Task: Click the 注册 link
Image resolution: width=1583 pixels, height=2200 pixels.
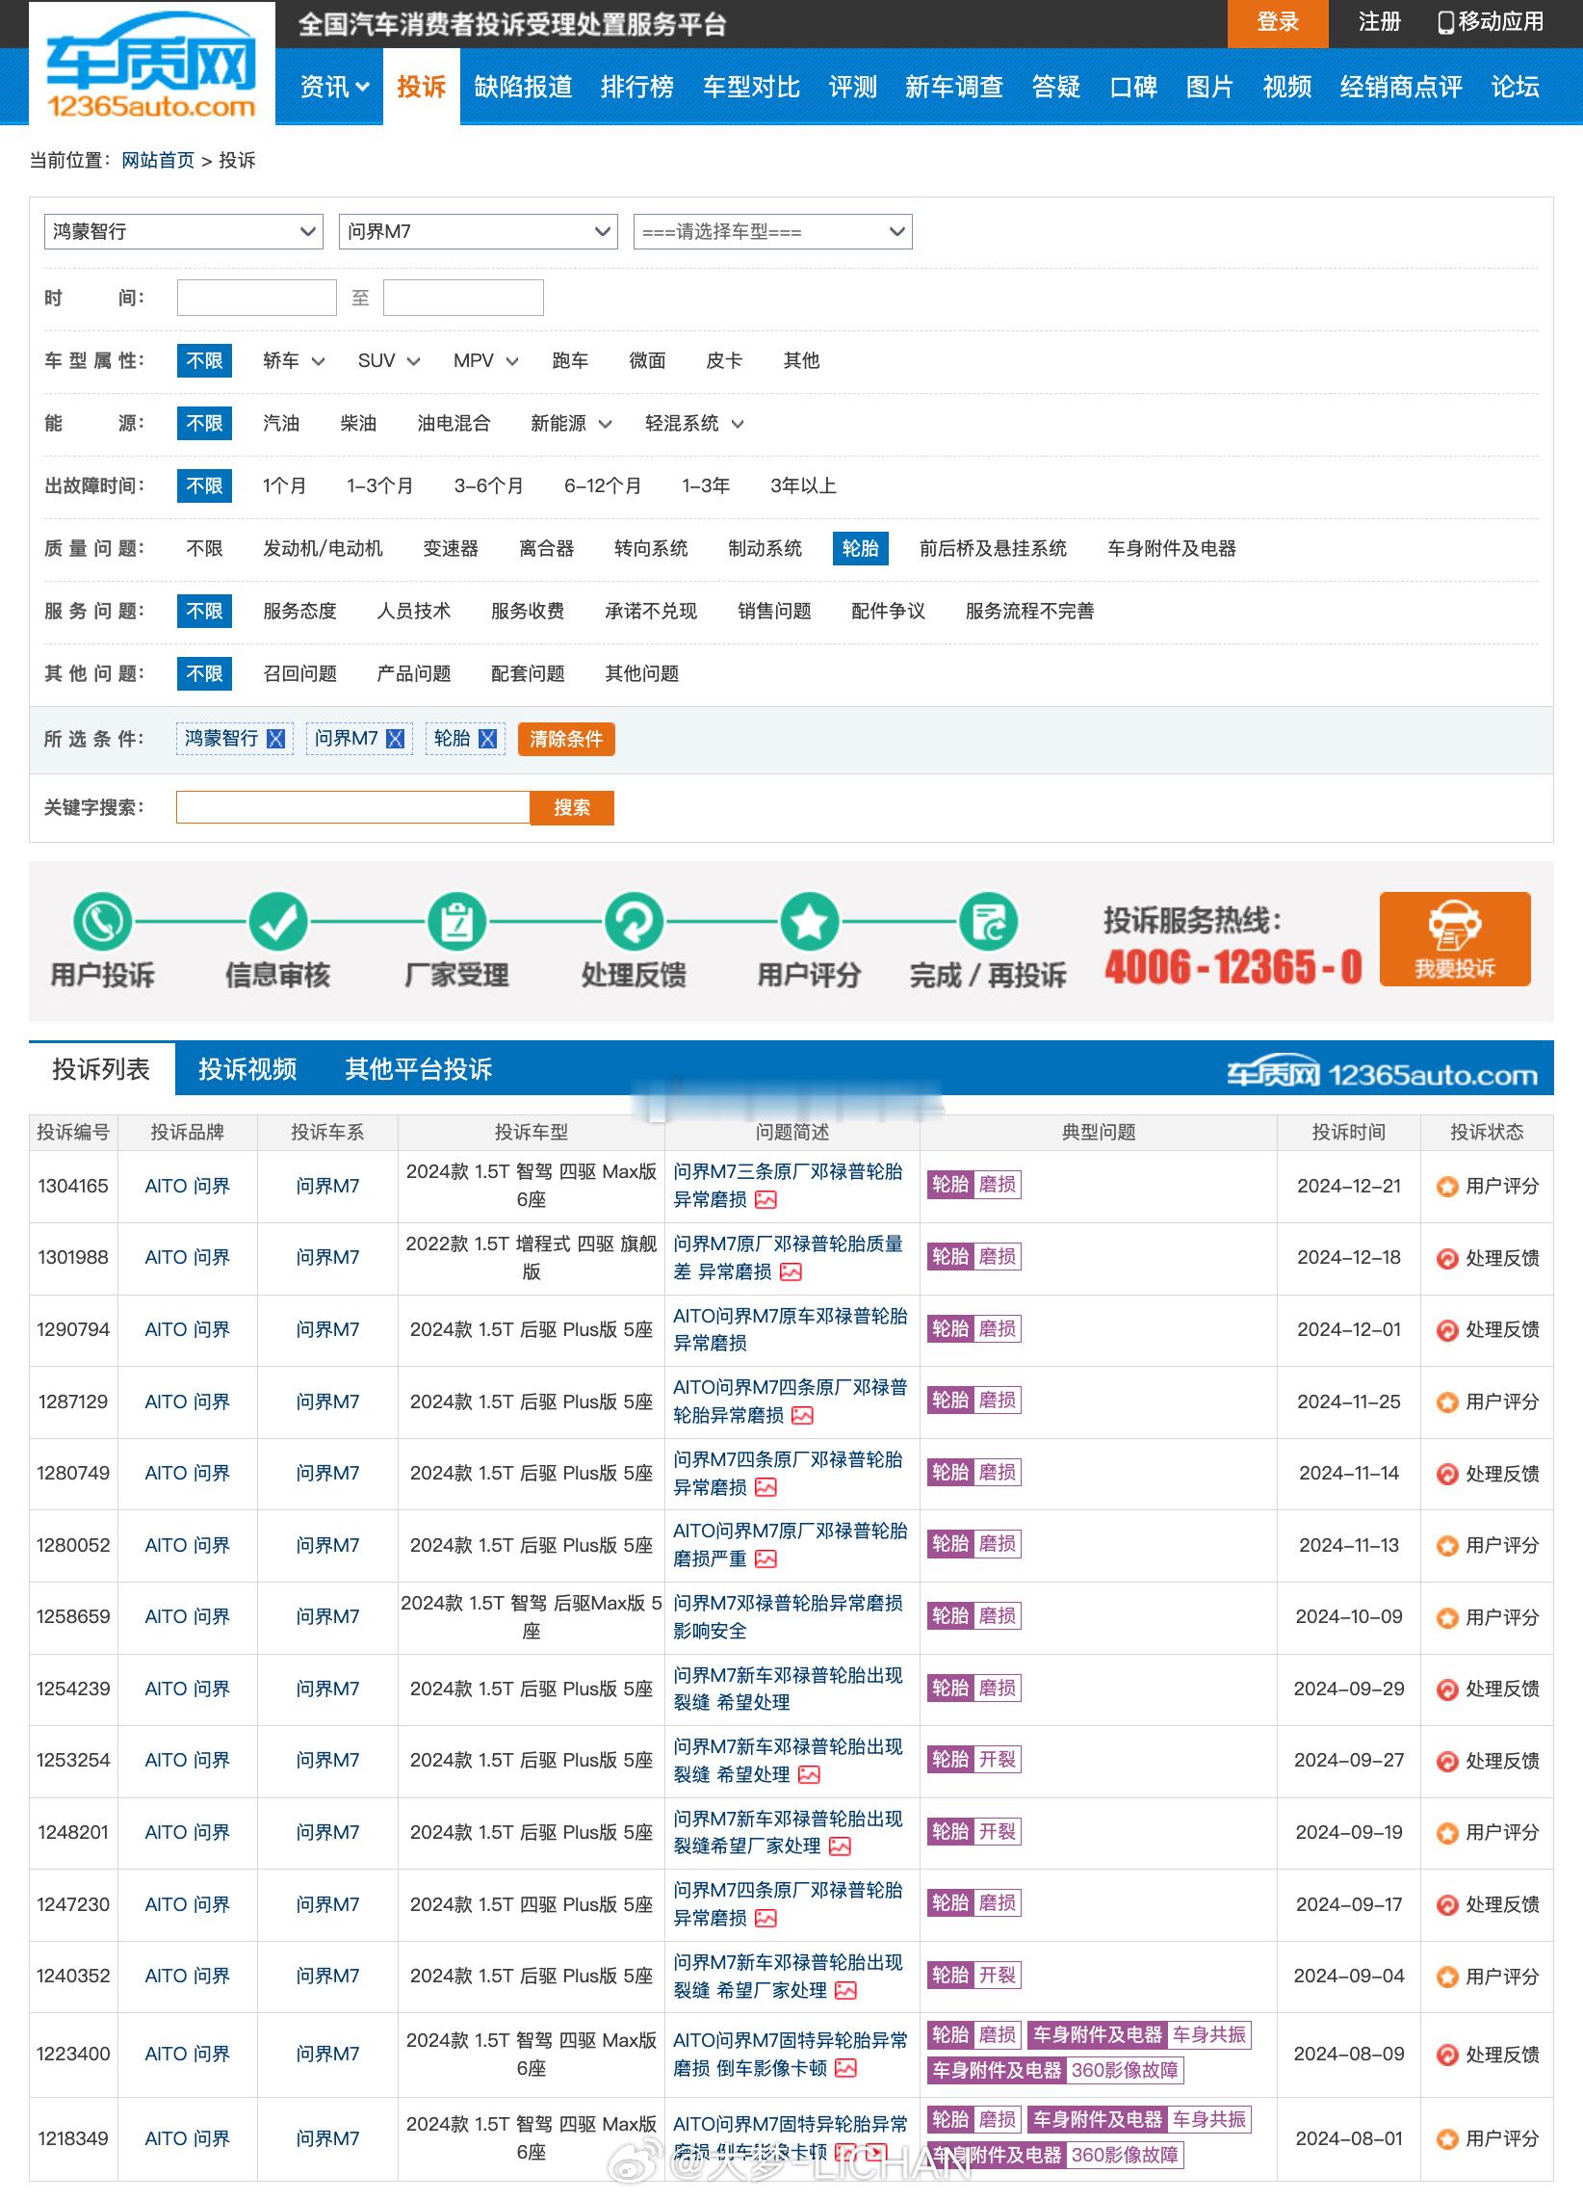Action: 1379,21
